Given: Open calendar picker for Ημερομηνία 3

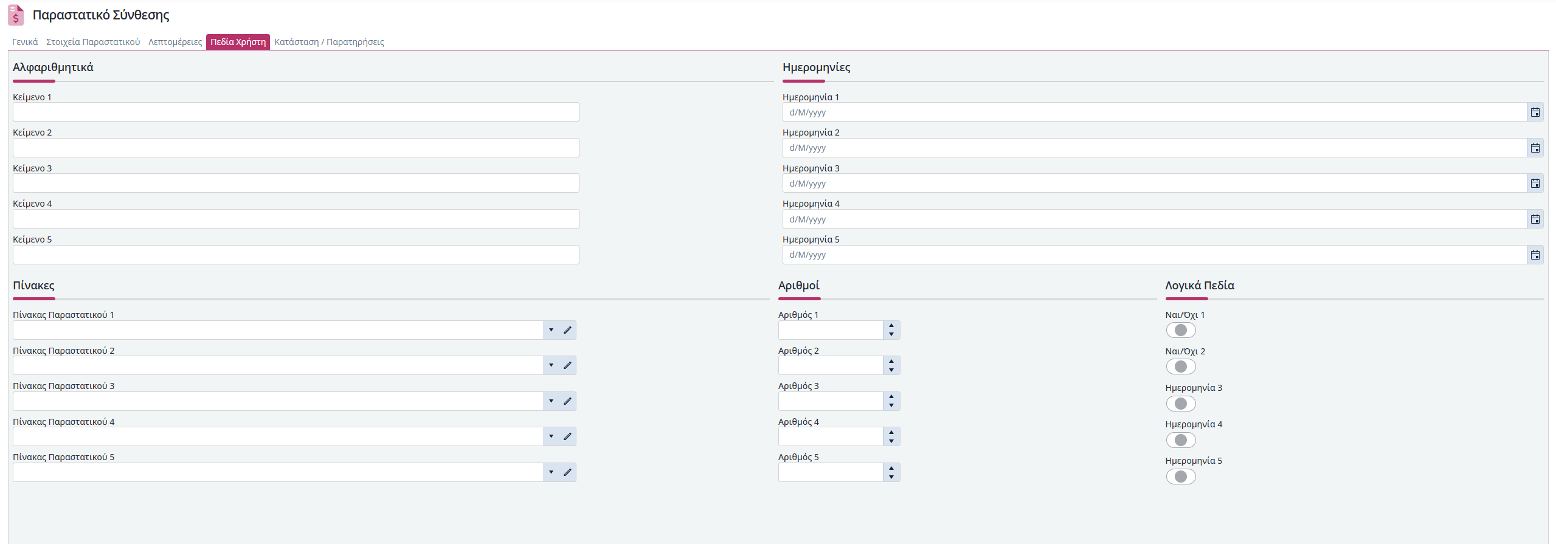Looking at the screenshot, I should (1535, 184).
